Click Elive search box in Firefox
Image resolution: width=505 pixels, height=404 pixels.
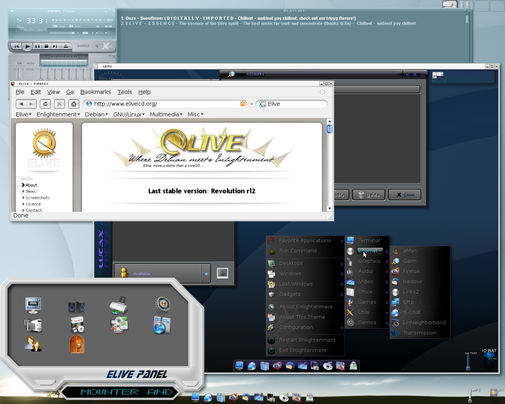pyautogui.click(x=292, y=104)
